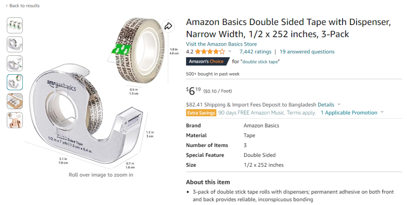Select the highlighted fourth image thumbnail
The width and height of the screenshot is (407, 205).
tap(15, 82)
